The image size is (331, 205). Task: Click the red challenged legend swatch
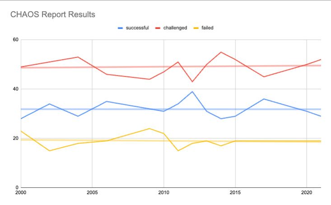159,28
